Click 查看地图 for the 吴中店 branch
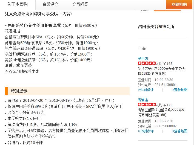 pyautogui.click(x=180, y=90)
